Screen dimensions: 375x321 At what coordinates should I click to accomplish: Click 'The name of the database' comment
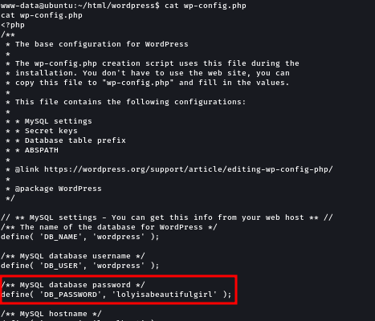coord(109,227)
